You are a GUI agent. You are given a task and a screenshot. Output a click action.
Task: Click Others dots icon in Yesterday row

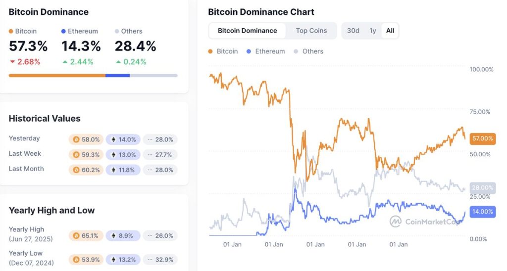click(150, 140)
